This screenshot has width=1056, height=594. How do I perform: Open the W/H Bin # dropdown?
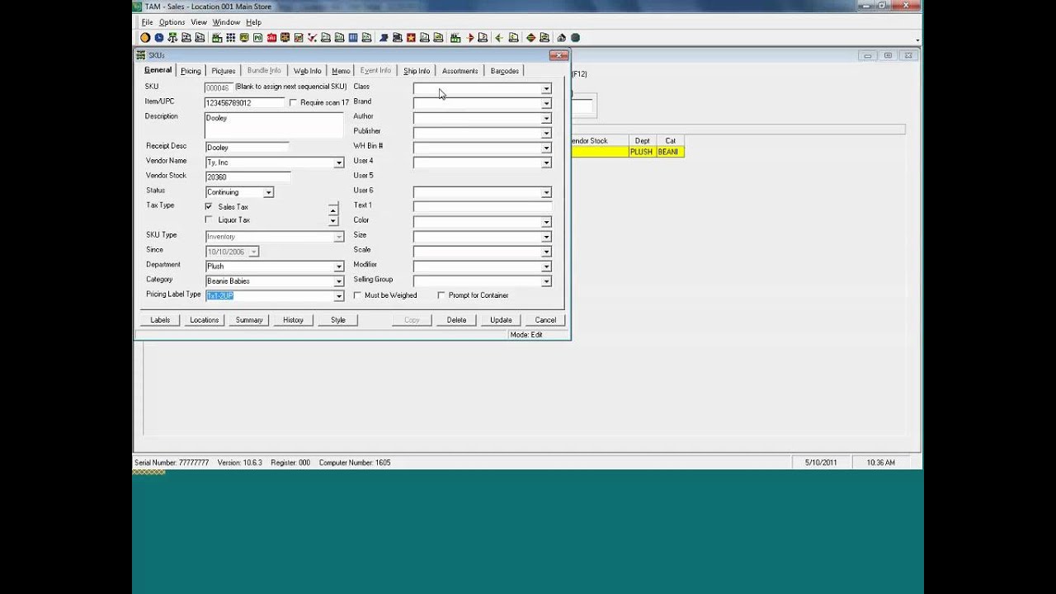(x=546, y=148)
